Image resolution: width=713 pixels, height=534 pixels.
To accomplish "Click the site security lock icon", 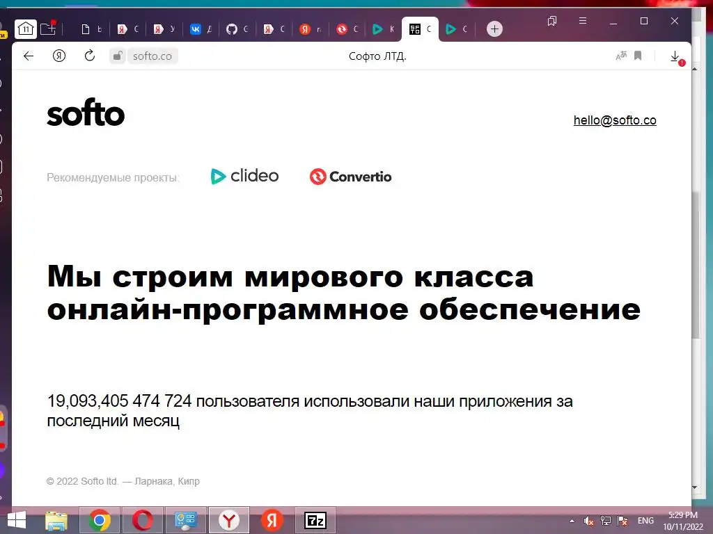I will [x=117, y=56].
